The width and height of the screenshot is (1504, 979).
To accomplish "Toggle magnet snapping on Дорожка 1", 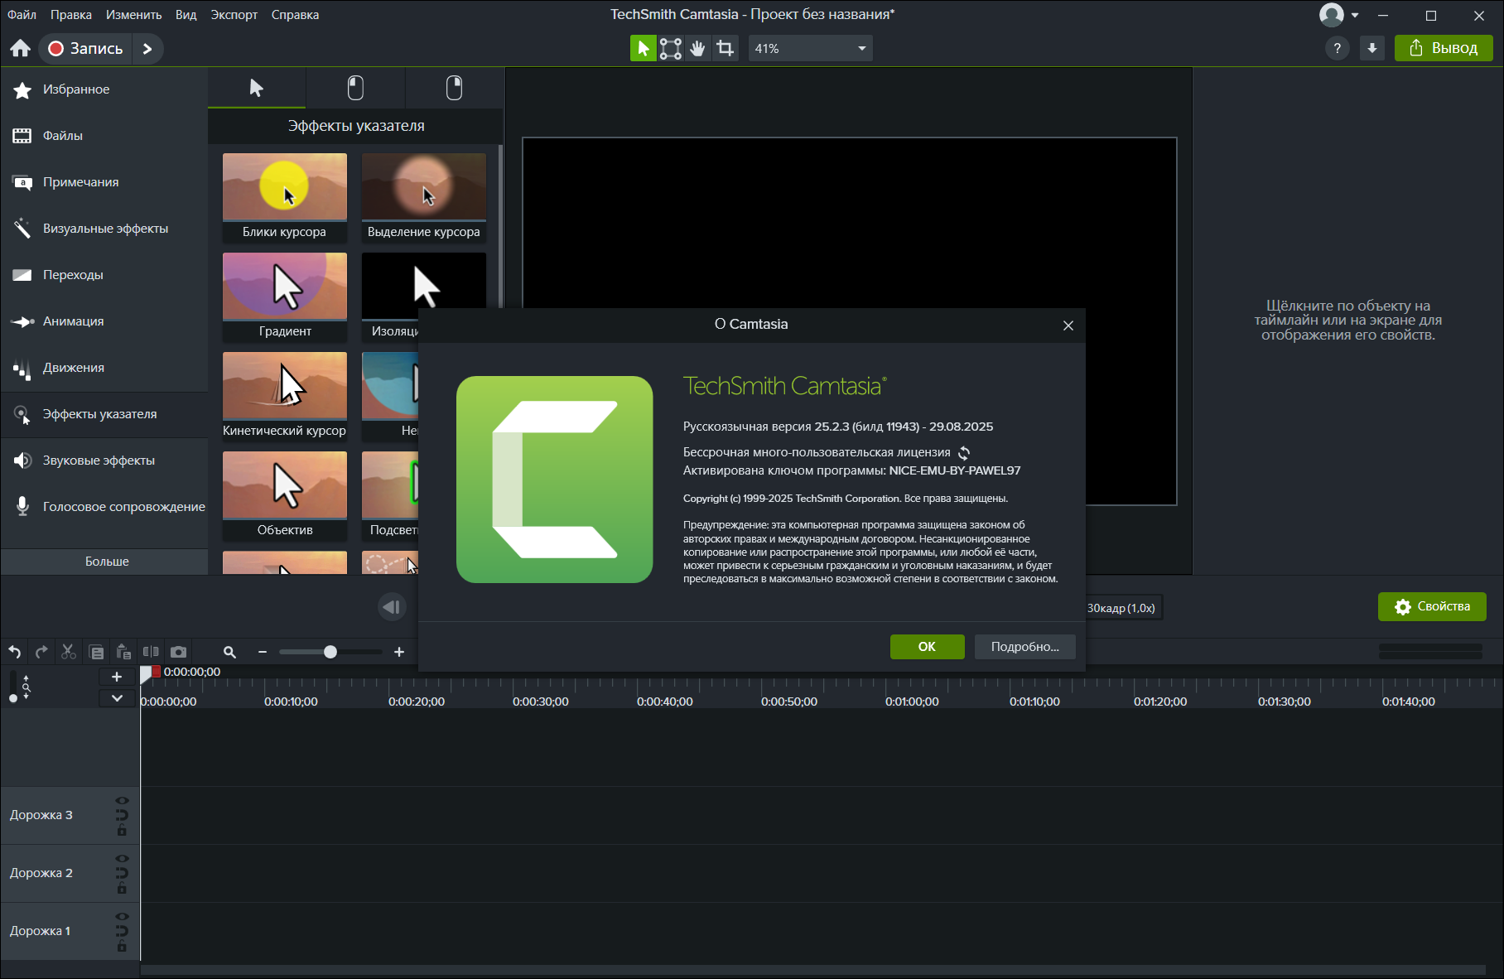I will (x=122, y=931).
